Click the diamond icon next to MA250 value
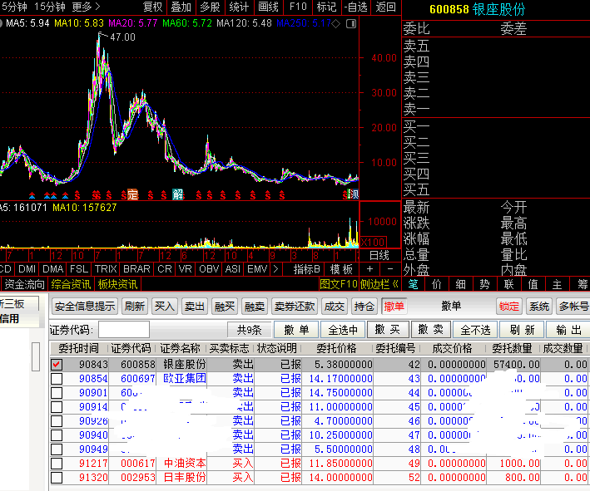This screenshot has width=590, height=491. click(x=336, y=23)
